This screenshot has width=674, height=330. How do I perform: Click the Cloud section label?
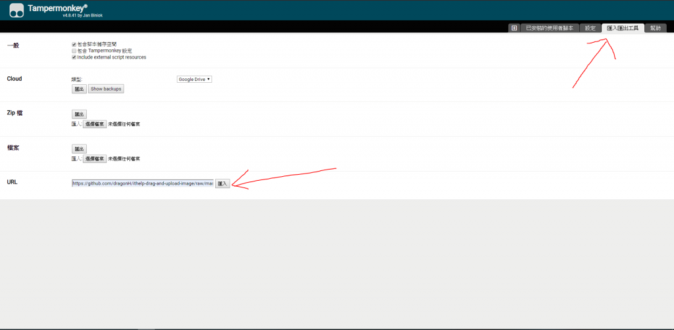14,78
